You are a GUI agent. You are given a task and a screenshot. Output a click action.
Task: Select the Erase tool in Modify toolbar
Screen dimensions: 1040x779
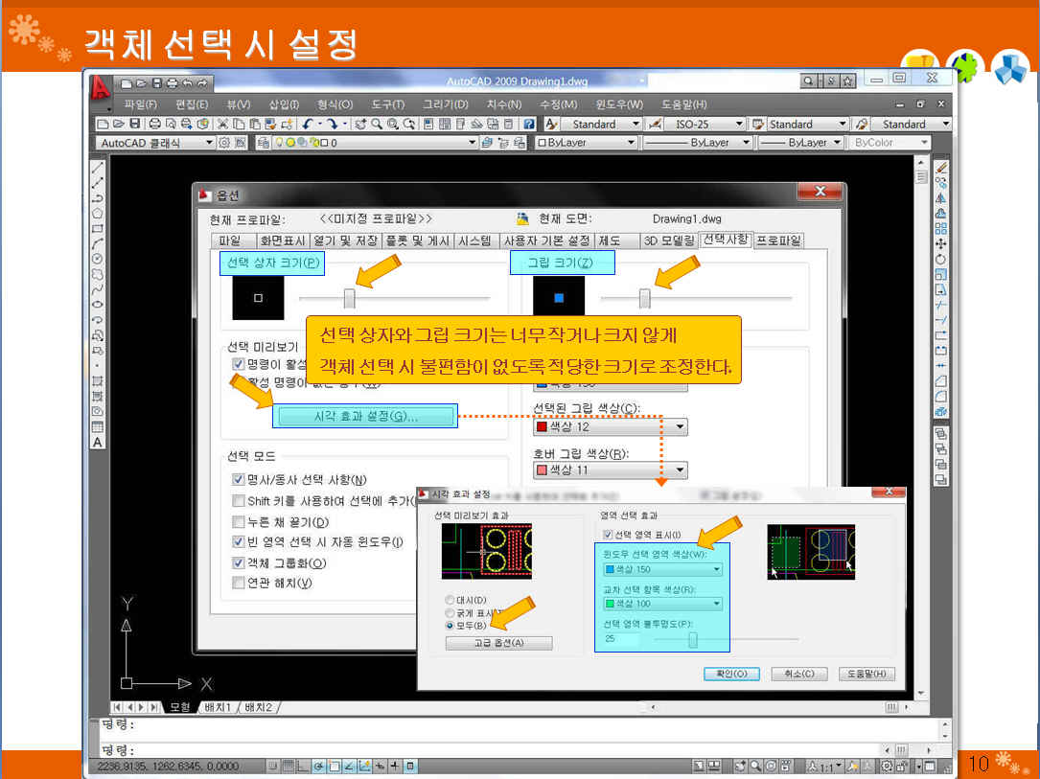(x=941, y=168)
